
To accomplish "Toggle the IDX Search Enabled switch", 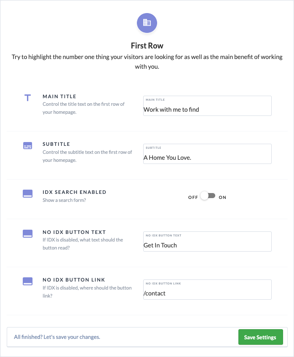I will click(x=208, y=196).
